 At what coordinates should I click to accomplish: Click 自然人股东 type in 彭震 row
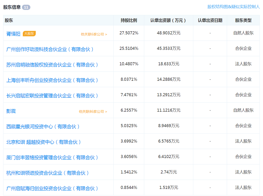point(243,110)
